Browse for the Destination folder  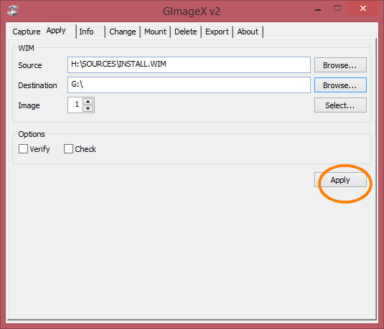pyautogui.click(x=340, y=85)
